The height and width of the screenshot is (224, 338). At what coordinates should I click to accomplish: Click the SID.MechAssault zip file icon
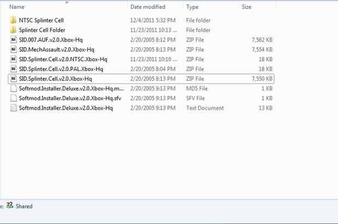click(14, 50)
